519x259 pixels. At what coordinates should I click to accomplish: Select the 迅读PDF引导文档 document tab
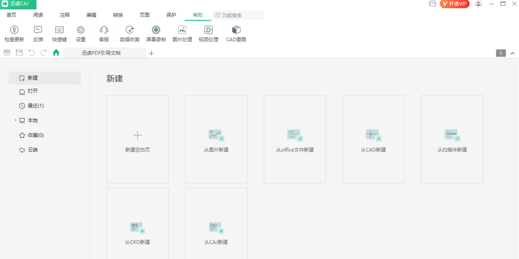point(105,53)
